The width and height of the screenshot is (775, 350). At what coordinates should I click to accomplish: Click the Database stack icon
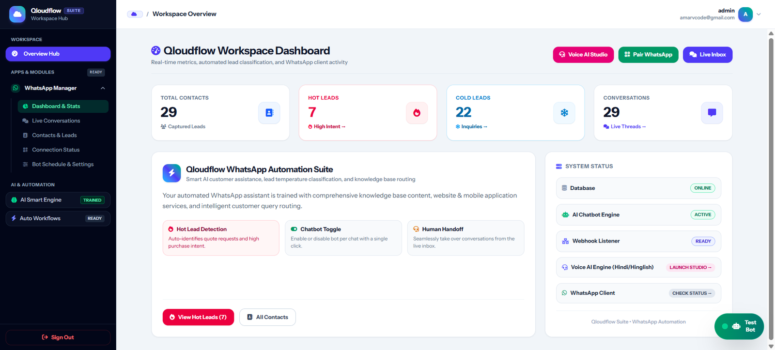(564, 188)
